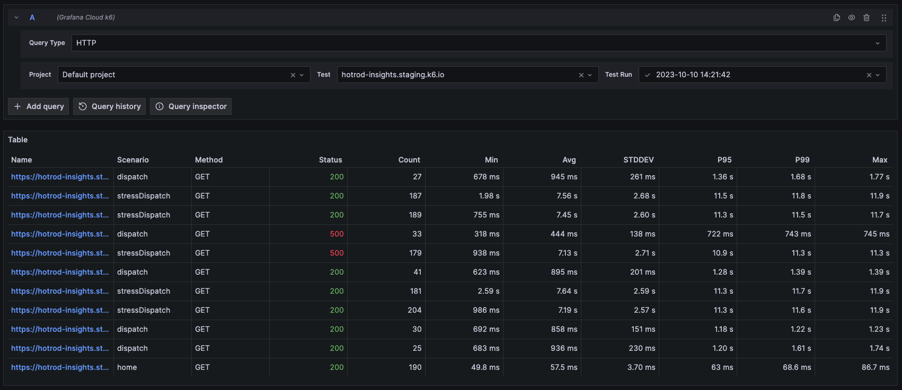Open Query history
The image size is (902, 390).
click(x=110, y=106)
